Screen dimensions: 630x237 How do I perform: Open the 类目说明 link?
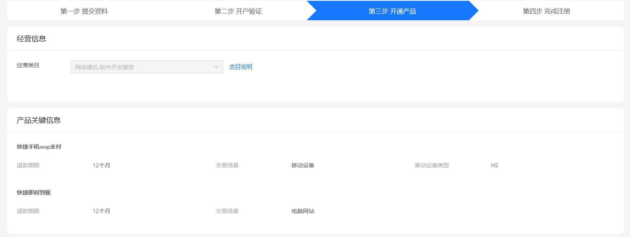[x=241, y=67]
